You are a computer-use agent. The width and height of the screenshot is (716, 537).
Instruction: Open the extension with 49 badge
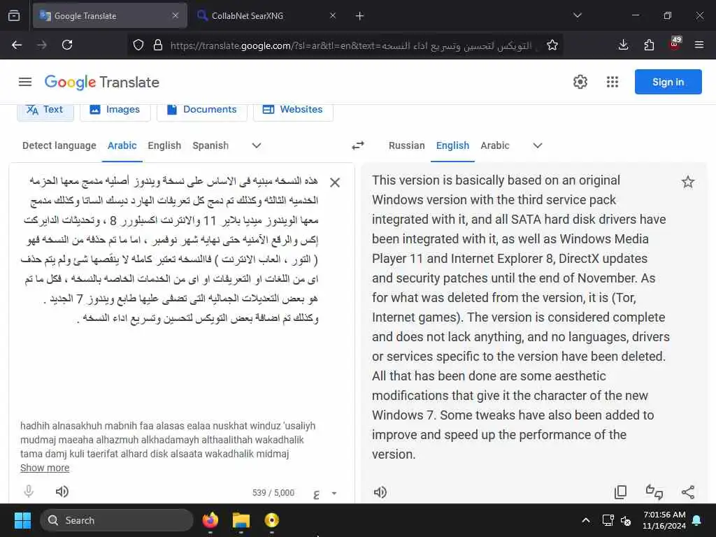(675, 44)
